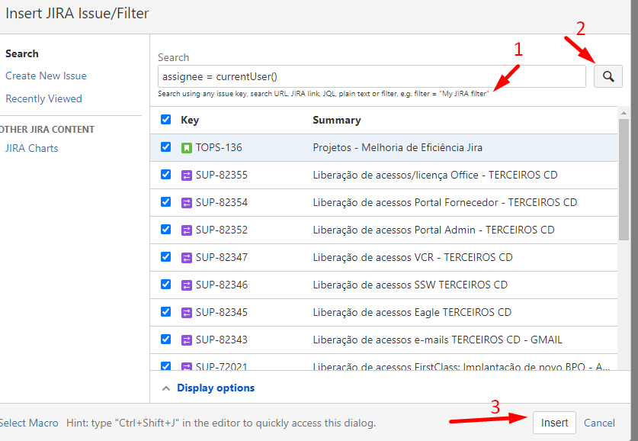Uncheck the SUP-82355 checkbox

click(x=165, y=174)
